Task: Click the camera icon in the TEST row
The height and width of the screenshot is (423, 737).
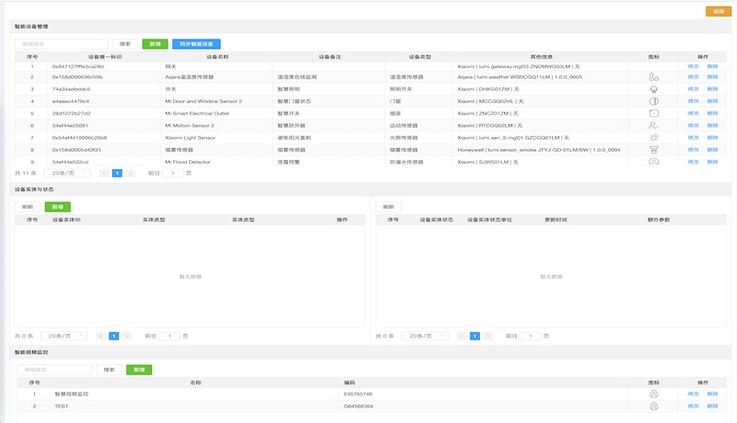Action: pos(653,406)
